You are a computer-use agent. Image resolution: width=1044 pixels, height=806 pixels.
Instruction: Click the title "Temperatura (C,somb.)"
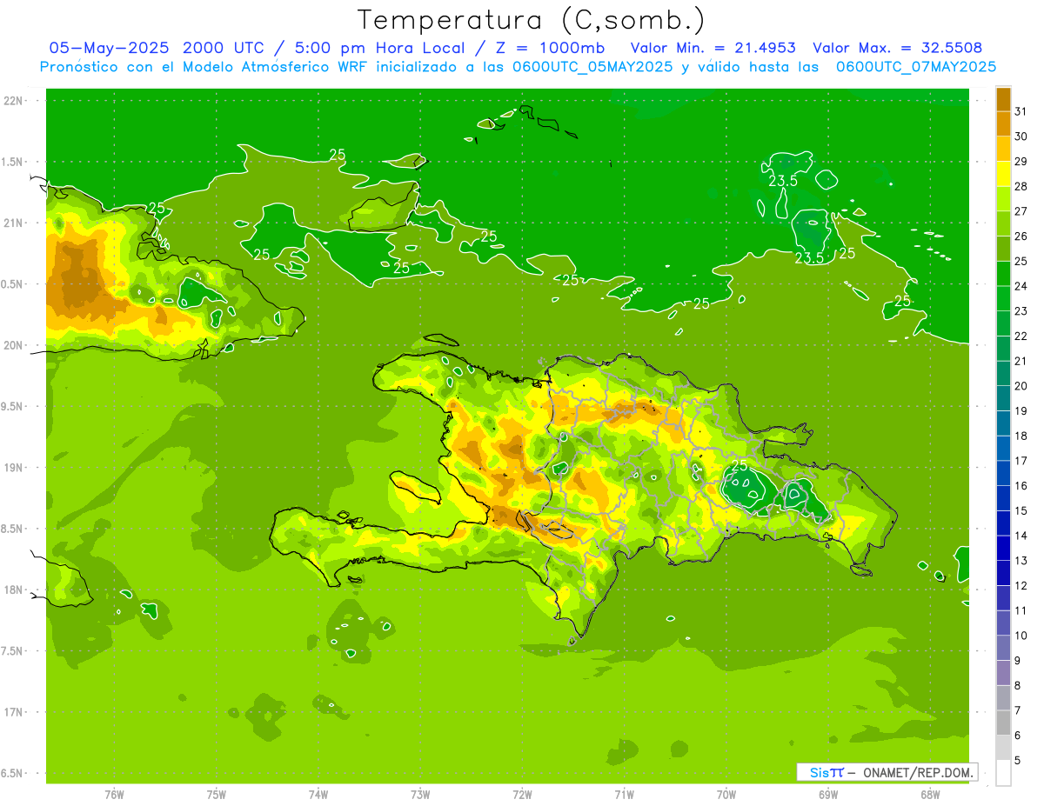pyautogui.click(x=532, y=19)
